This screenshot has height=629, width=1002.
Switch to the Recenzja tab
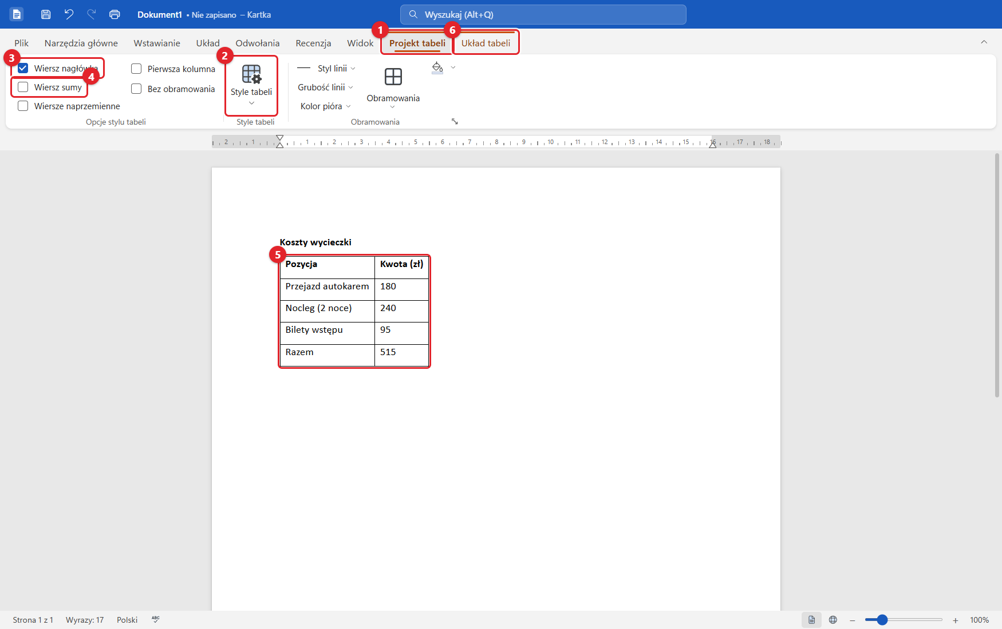pyautogui.click(x=313, y=43)
